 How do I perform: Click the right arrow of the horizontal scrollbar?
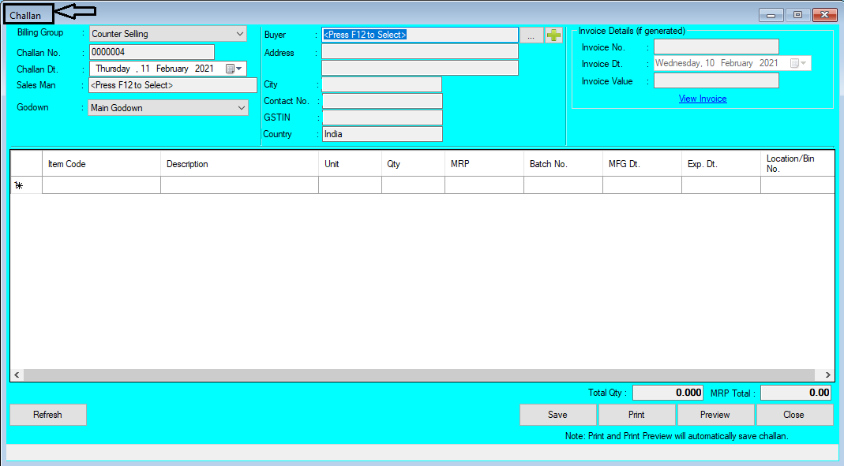point(827,375)
